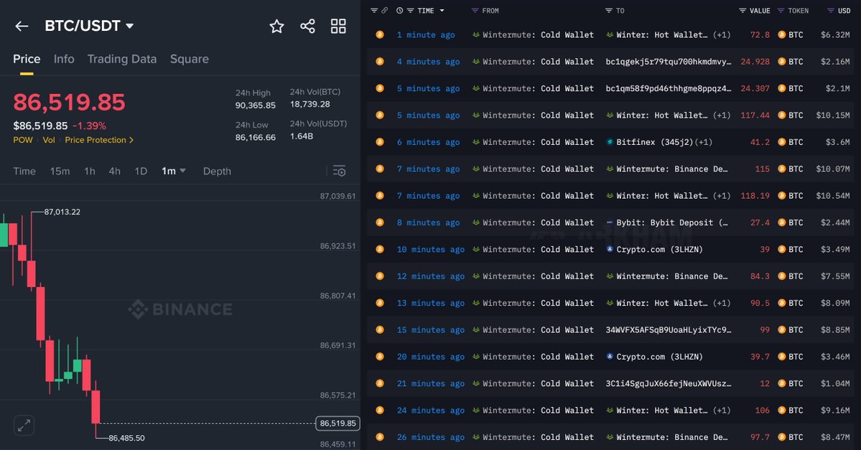Image resolution: width=861 pixels, height=450 pixels.
Task: Switch to the Trading Data tab
Action: [x=121, y=59]
